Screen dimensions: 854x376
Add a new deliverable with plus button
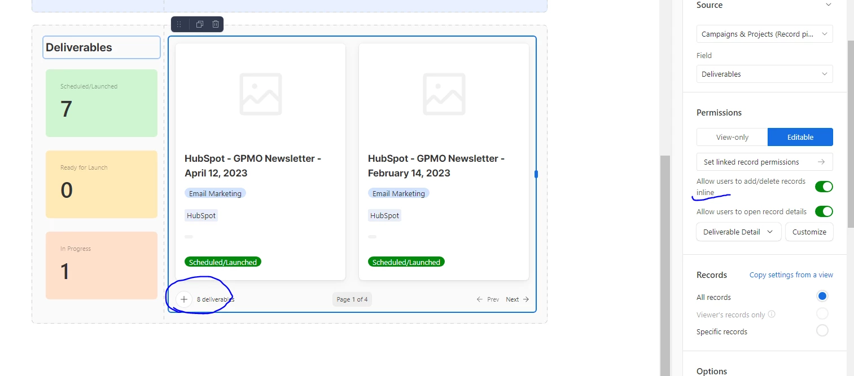coord(183,299)
